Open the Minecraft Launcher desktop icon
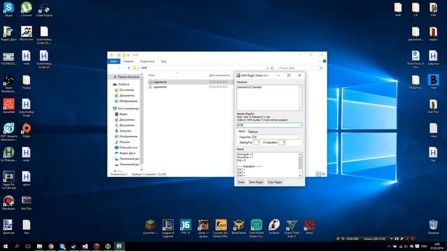 pos(150,227)
